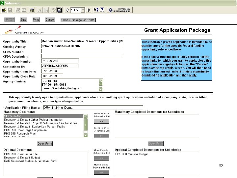
Task: Click the Offering Agency field
Action: click(82, 46)
